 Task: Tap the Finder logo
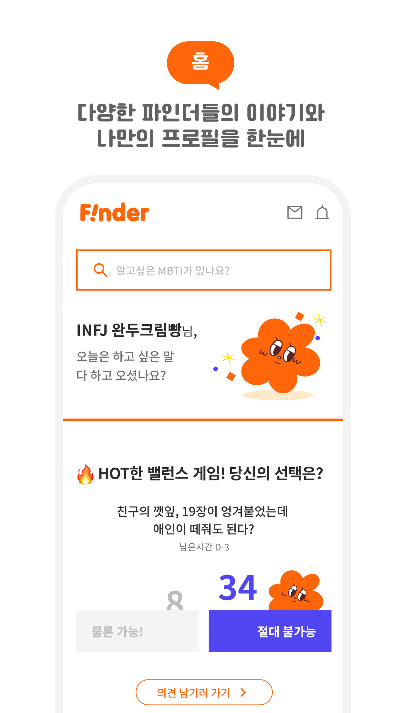(115, 213)
